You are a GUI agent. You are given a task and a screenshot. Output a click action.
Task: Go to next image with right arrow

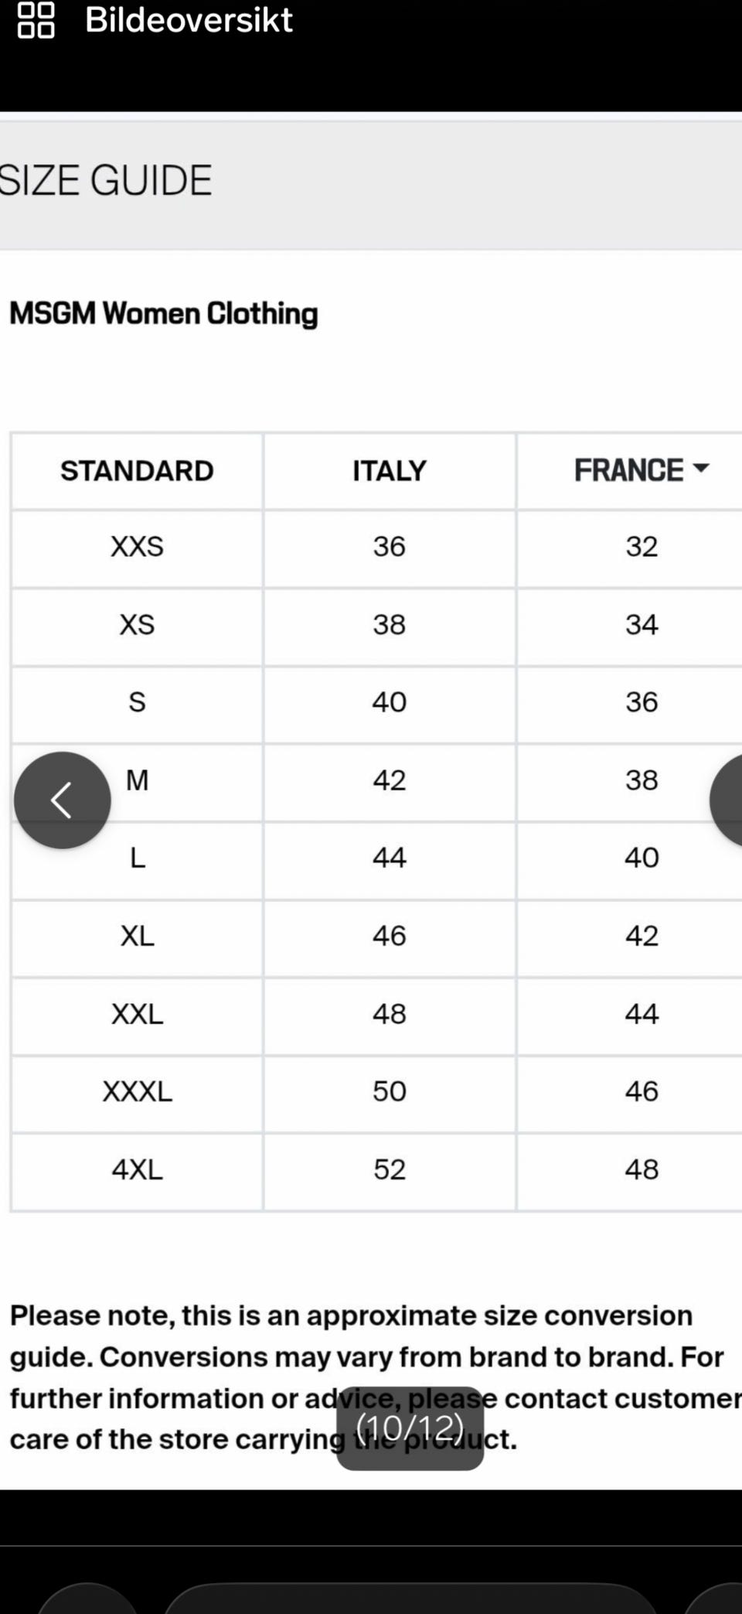(727, 800)
